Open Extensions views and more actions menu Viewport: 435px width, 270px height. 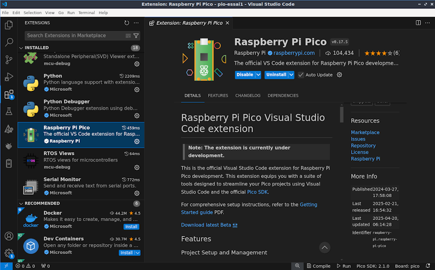click(136, 23)
